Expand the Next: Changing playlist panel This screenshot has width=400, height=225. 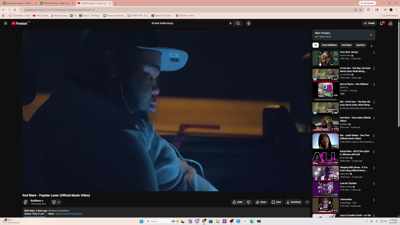point(371,35)
